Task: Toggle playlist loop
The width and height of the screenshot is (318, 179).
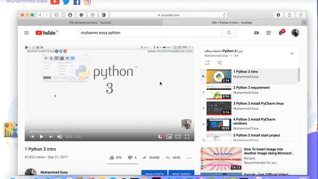Action: click(x=207, y=63)
